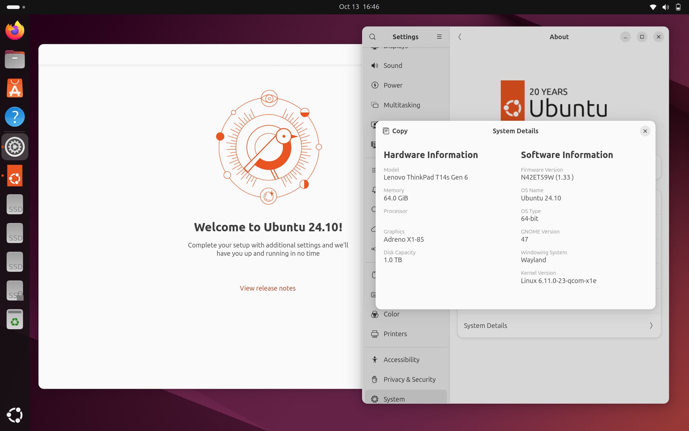Open Ubuntu Help from the dock
The width and height of the screenshot is (689, 431).
coord(15,117)
